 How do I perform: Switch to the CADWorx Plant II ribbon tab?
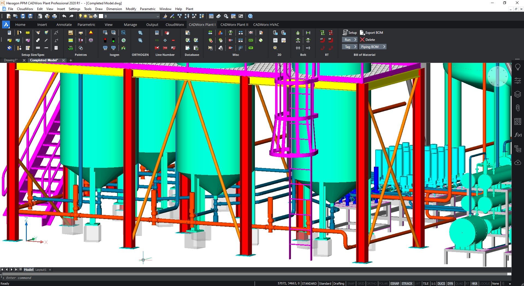click(234, 25)
